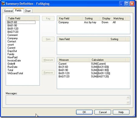Viewport: 137px width, 118px height.
Task: Select the Comment table field
Action: point(12,35)
